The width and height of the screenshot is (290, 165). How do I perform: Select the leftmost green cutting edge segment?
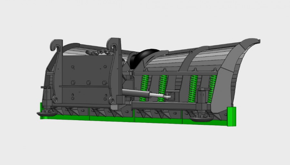point(64,117)
